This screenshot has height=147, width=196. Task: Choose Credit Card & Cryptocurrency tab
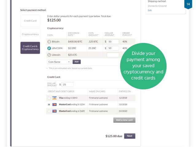pyautogui.click(x=30, y=48)
